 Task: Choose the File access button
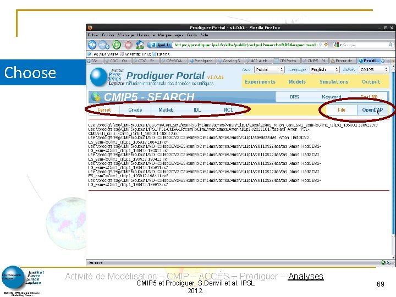(x=342, y=110)
